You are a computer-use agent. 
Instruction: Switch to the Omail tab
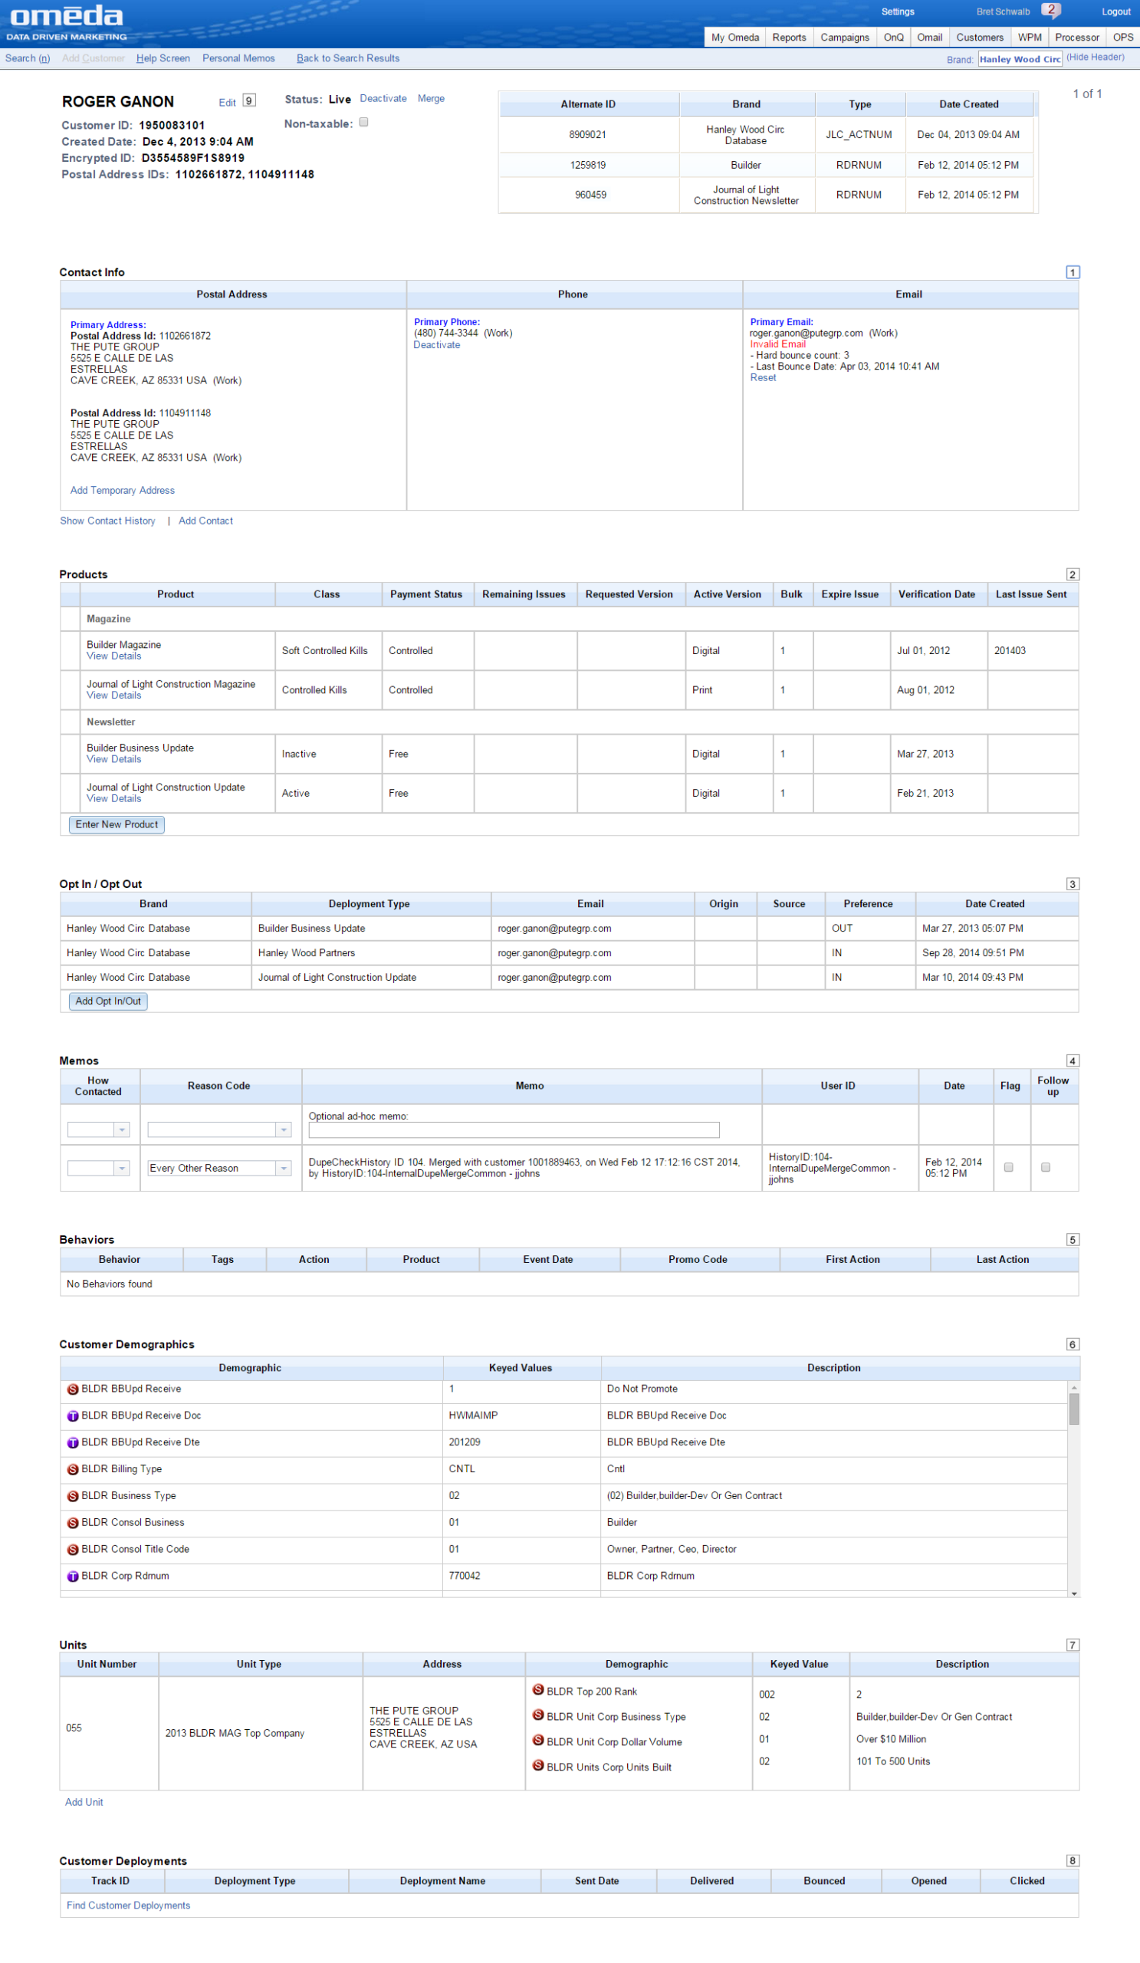[x=930, y=38]
